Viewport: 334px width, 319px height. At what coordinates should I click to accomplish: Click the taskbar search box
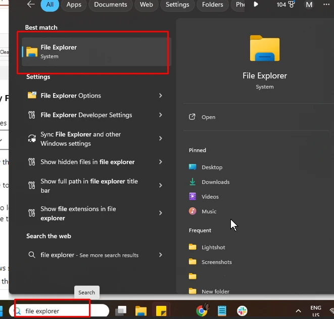[x=59, y=311]
